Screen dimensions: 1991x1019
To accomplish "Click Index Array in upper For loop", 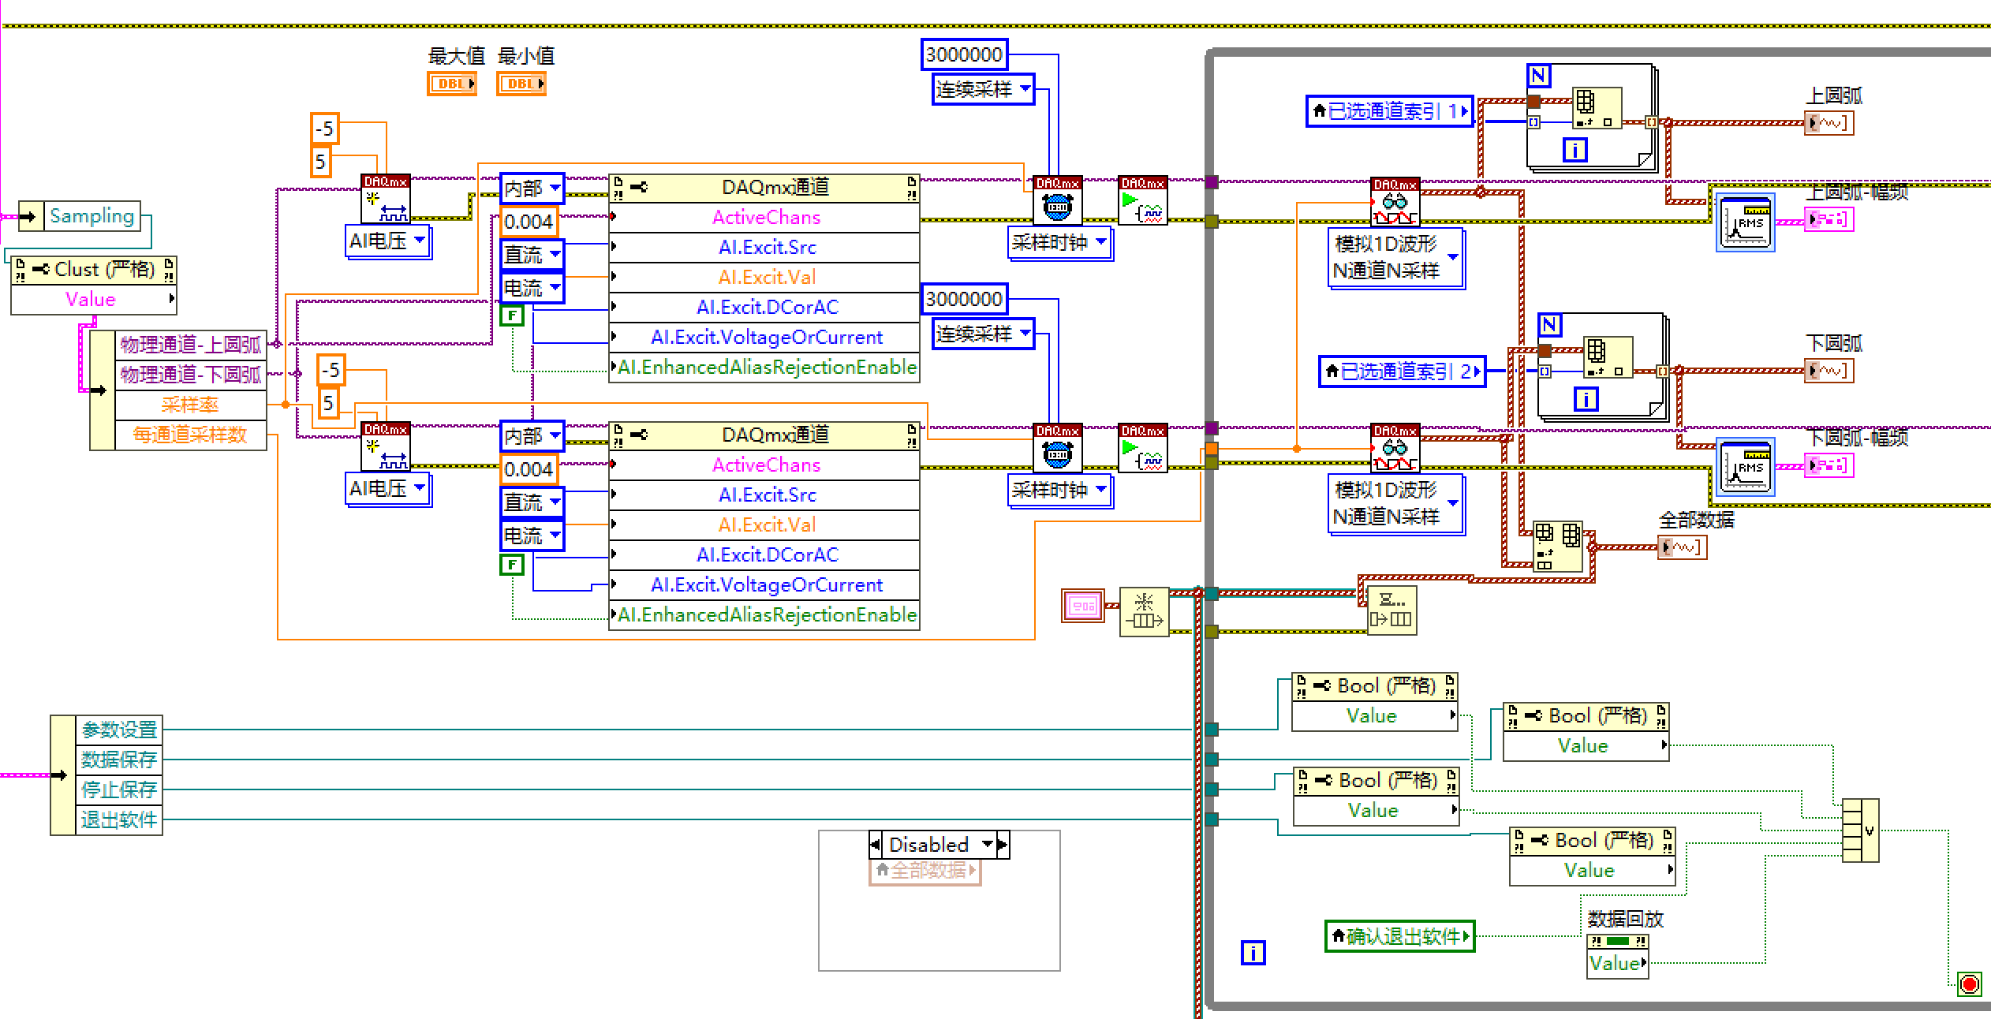I will click(1597, 107).
